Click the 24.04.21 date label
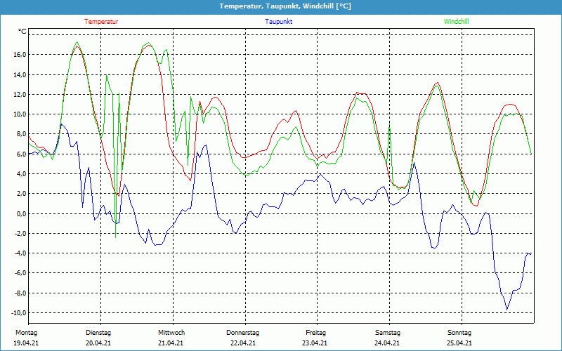Viewport: 562px width, 351px height. (387, 343)
